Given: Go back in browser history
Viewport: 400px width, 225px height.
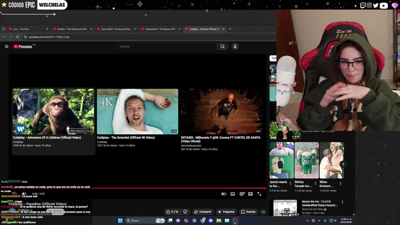Looking at the screenshot, I should (x=4, y=37).
